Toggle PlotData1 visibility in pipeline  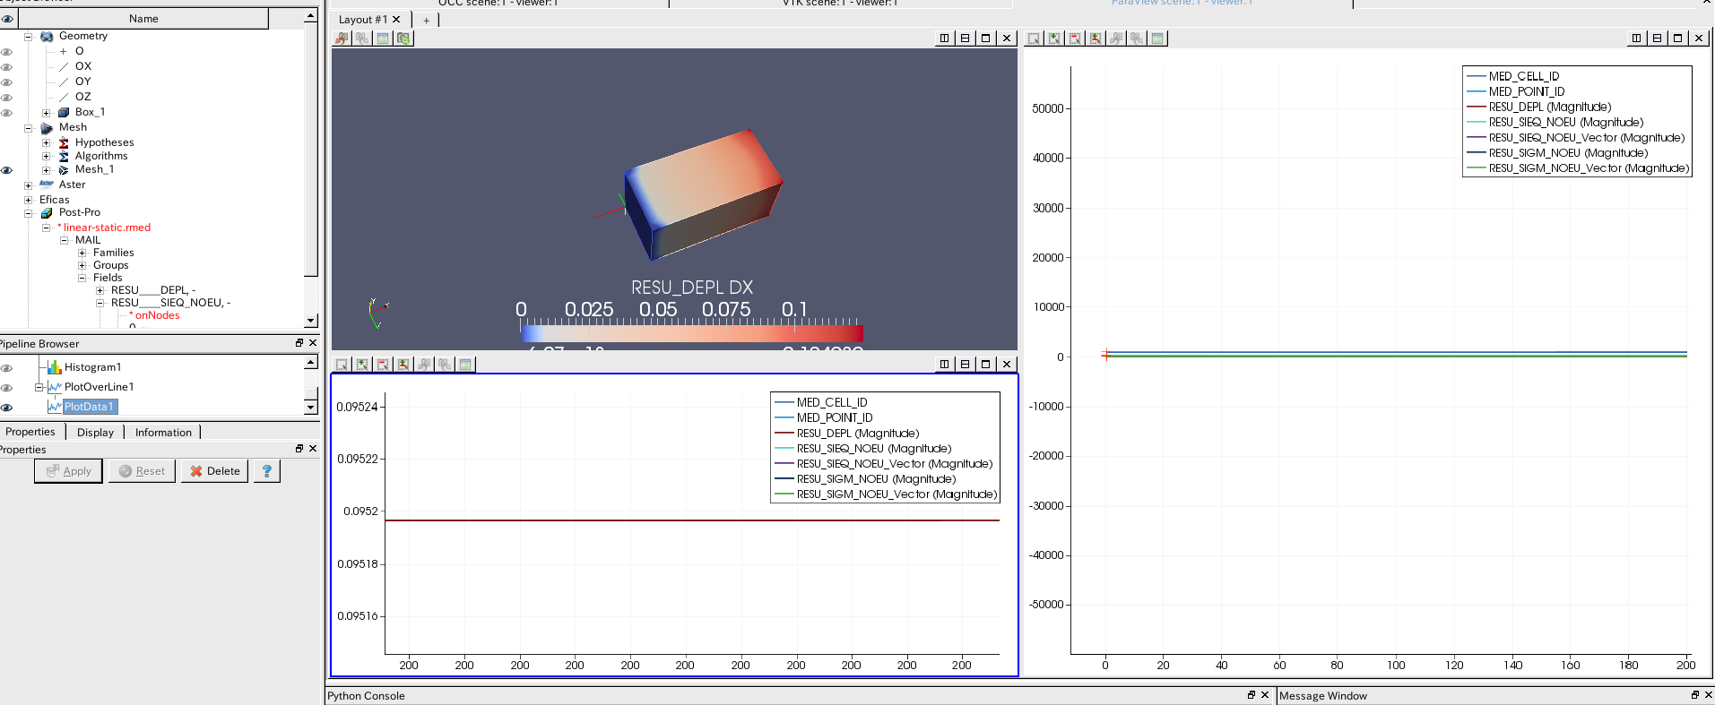coord(7,408)
